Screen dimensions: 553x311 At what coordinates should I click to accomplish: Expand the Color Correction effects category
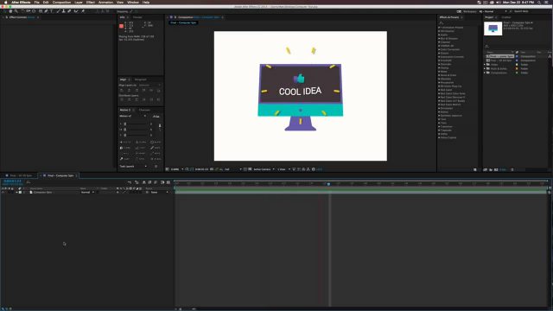click(x=439, y=49)
